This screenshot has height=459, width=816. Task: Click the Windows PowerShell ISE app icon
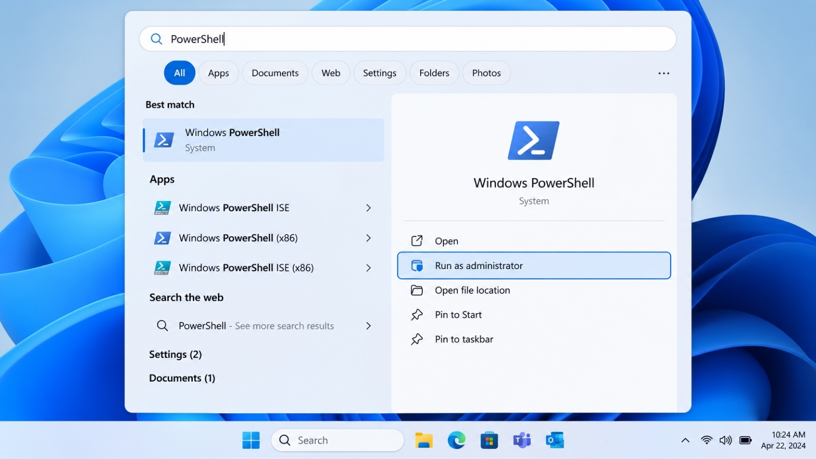coord(162,208)
